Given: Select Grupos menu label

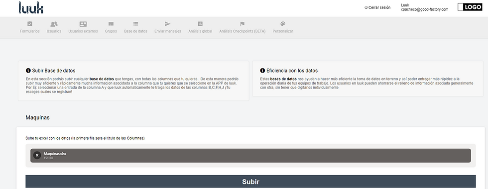Looking at the screenshot, I should 111,31.
